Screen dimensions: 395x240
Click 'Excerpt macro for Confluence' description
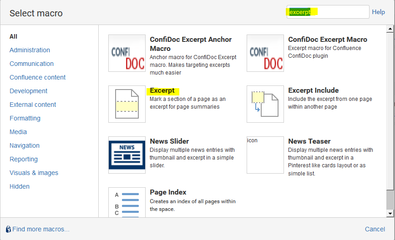(x=324, y=52)
